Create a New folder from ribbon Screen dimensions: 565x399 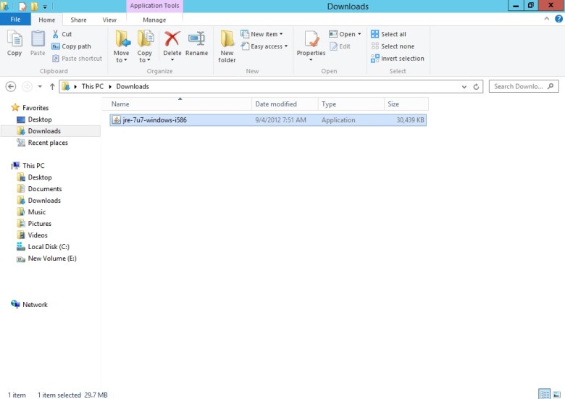click(x=227, y=45)
